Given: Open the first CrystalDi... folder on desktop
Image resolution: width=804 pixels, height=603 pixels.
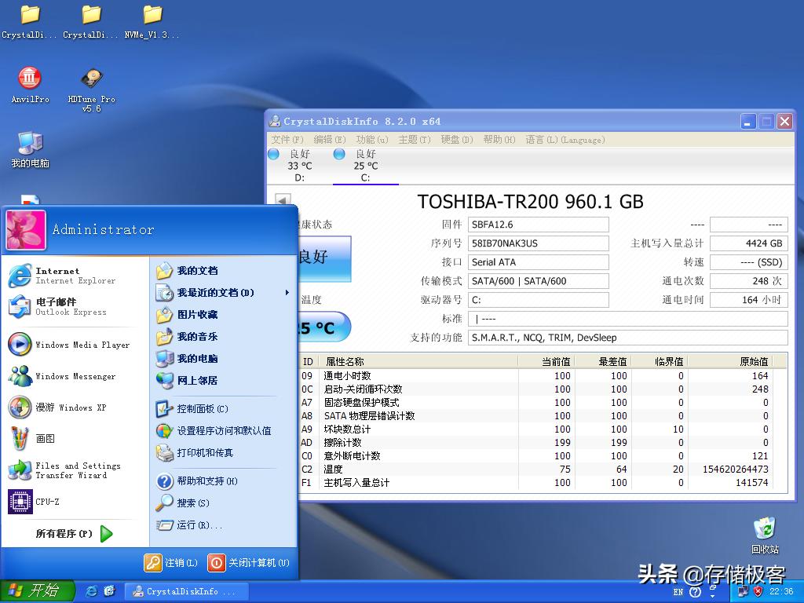Looking at the screenshot, I should pyautogui.click(x=29, y=22).
